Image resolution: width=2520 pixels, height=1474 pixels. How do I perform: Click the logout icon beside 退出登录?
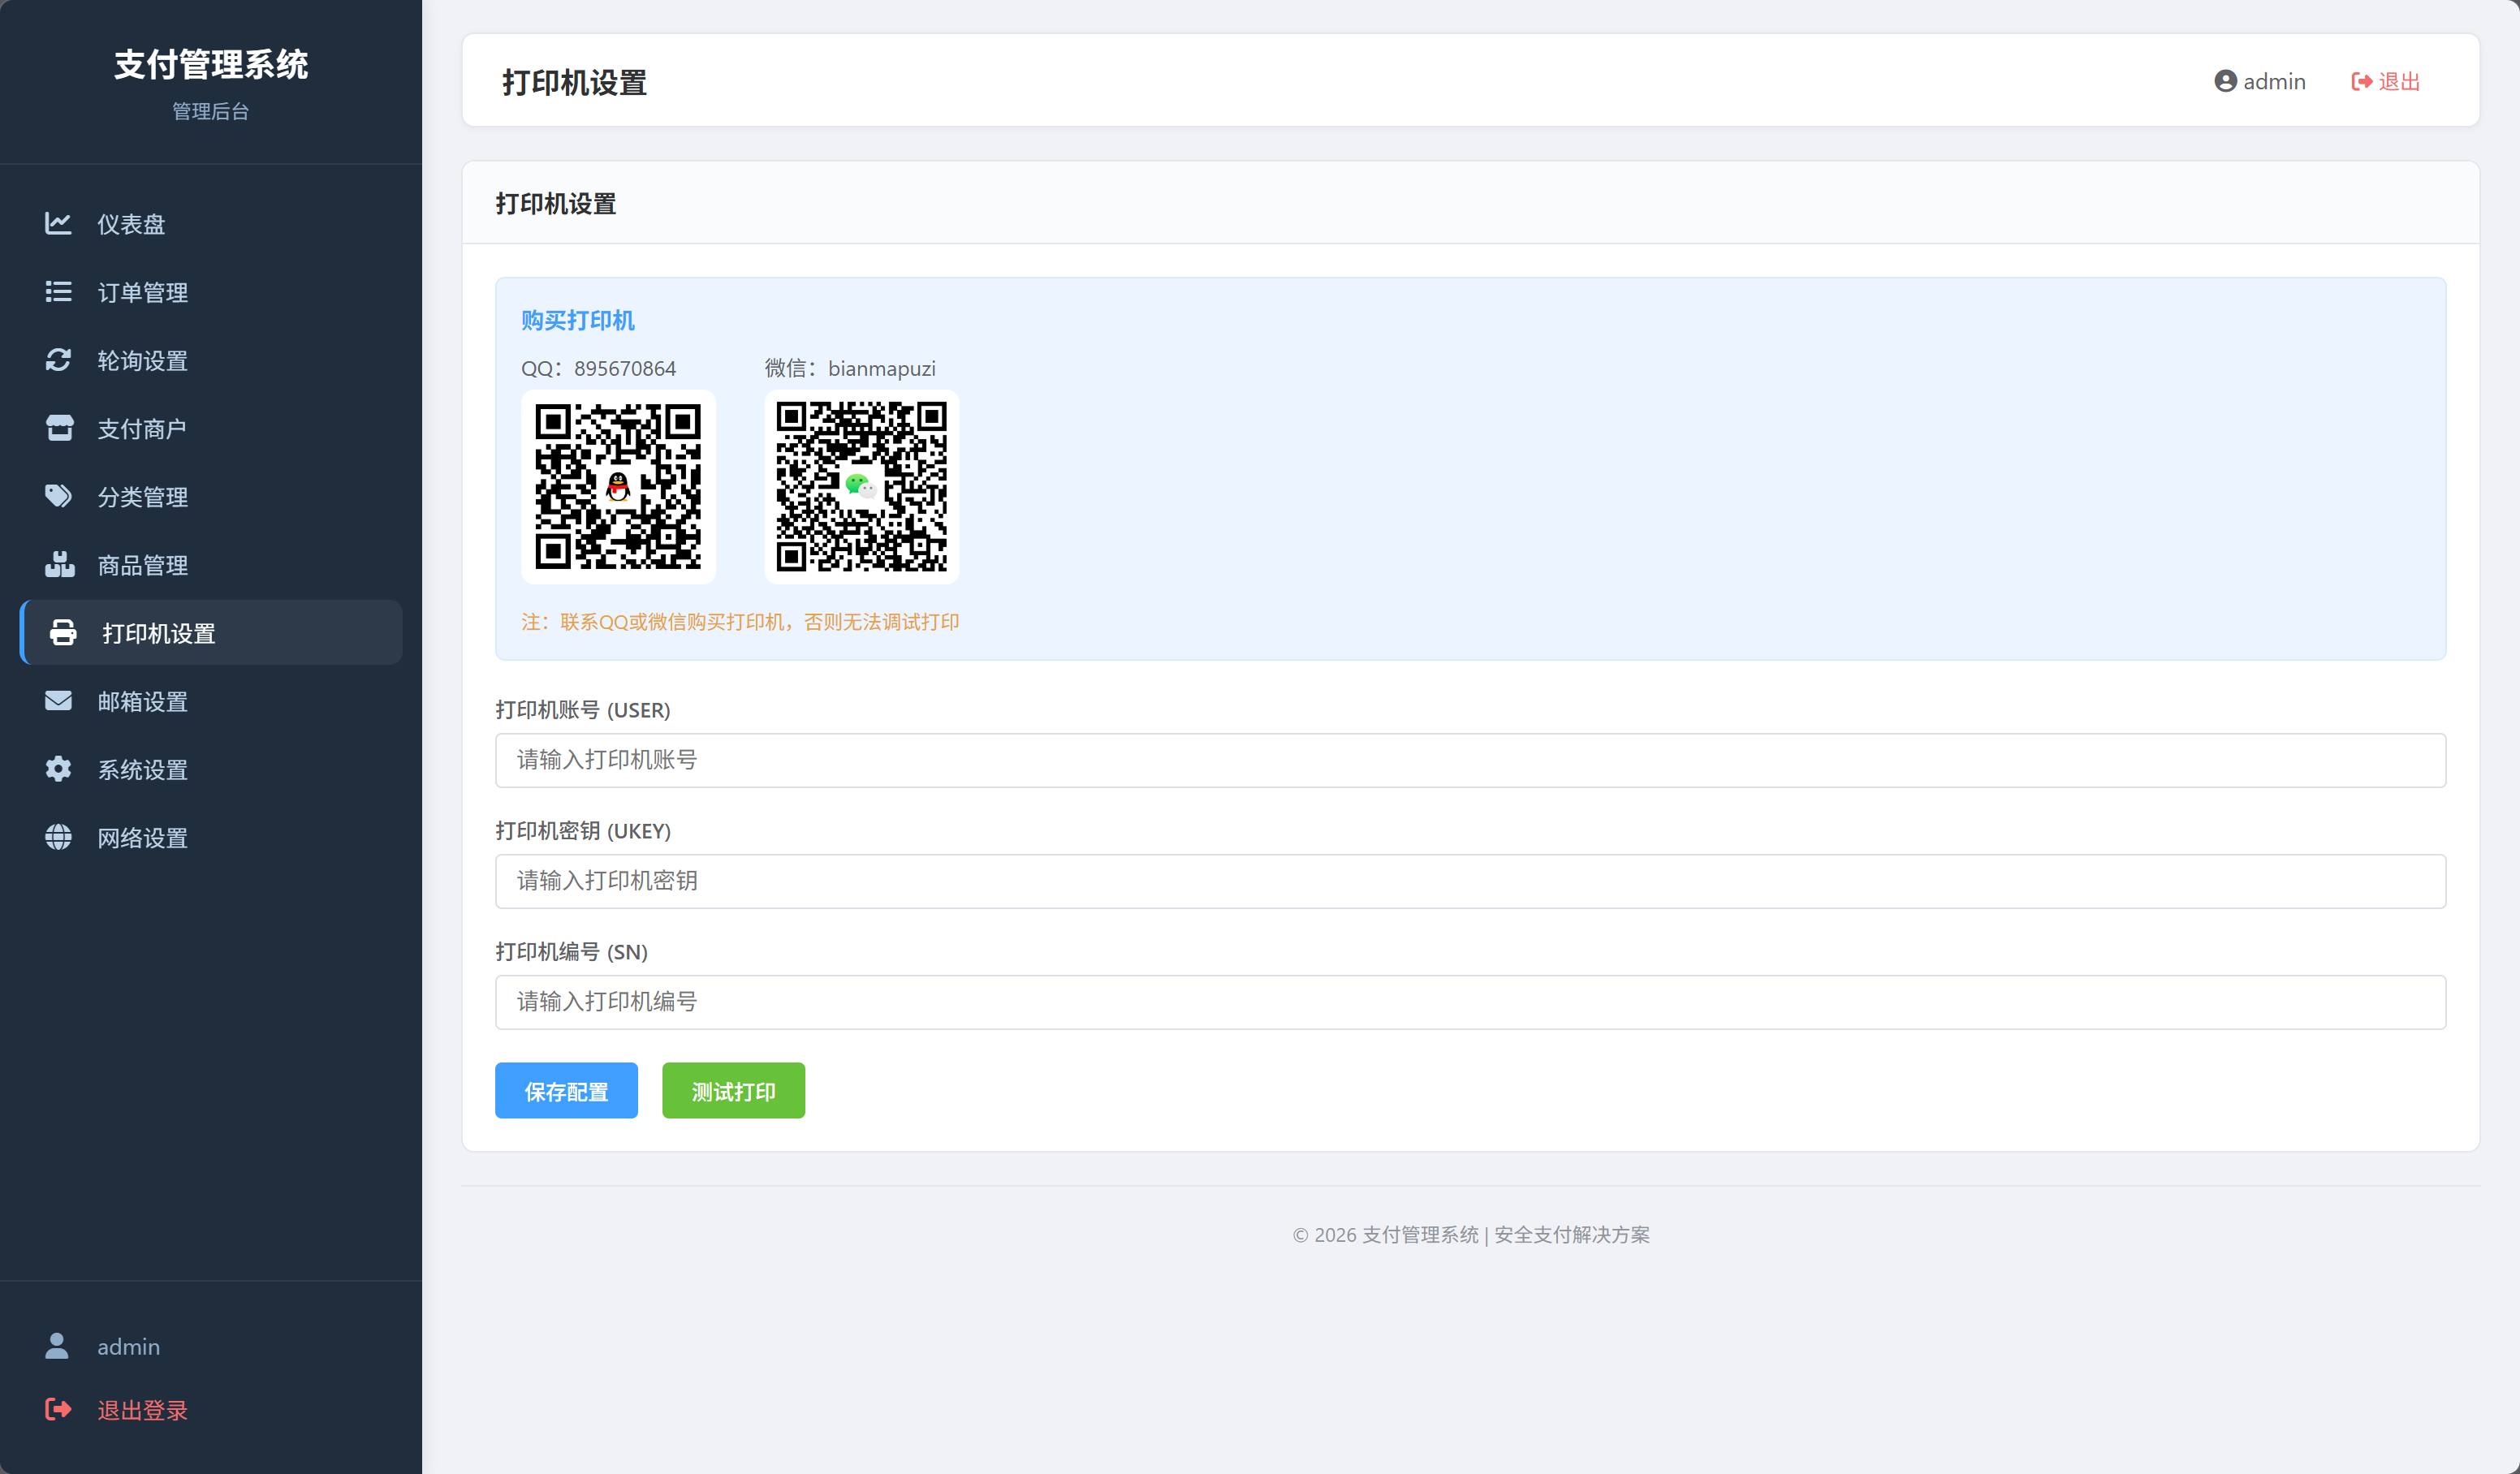pyautogui.click(x=58, y=1409)
